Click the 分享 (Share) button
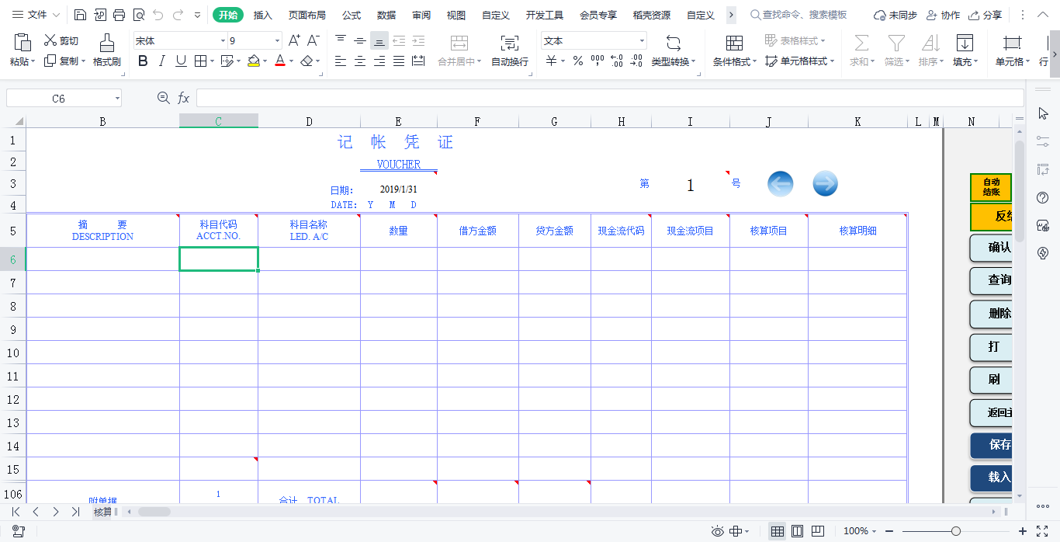This screenshot has height=542, width=1060. [x=985, y=15]
